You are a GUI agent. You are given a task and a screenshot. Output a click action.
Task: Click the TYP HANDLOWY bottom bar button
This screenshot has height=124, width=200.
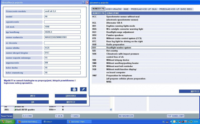(175, 116)
